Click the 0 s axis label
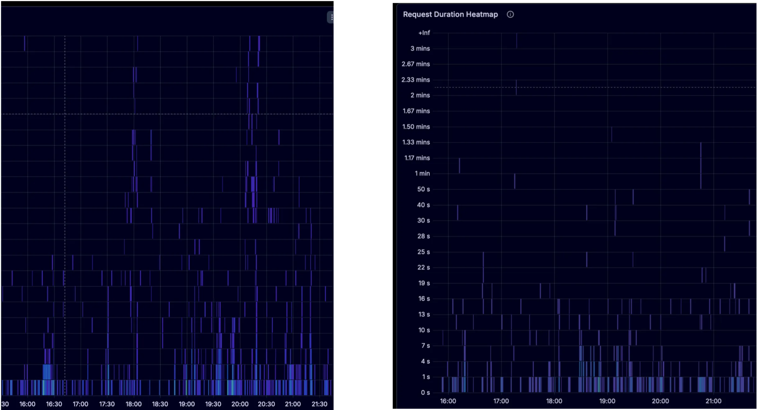The image size is (757, 410). pyautogui.click(x=426, y=393)
